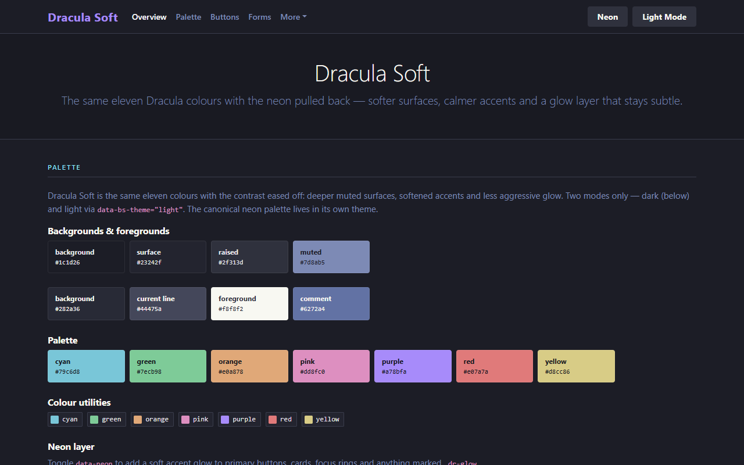The width and height of the screenshot is (744, 465).
Task: Click the "Backgrounds & foregrounds" heading
Action: [109, 231]
